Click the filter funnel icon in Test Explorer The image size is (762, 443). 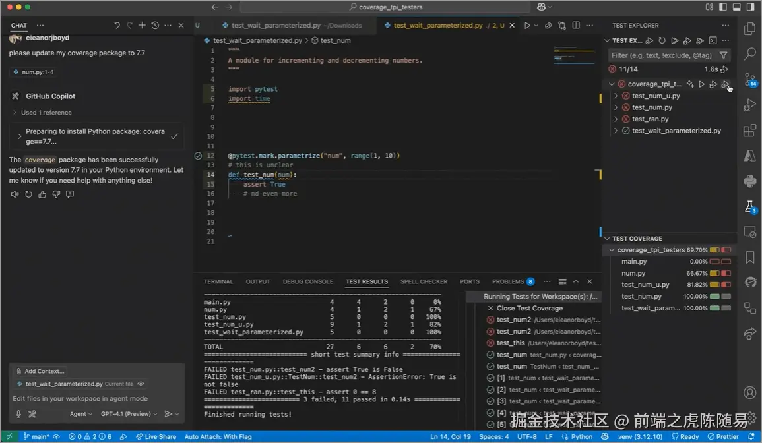click(724, 55)
